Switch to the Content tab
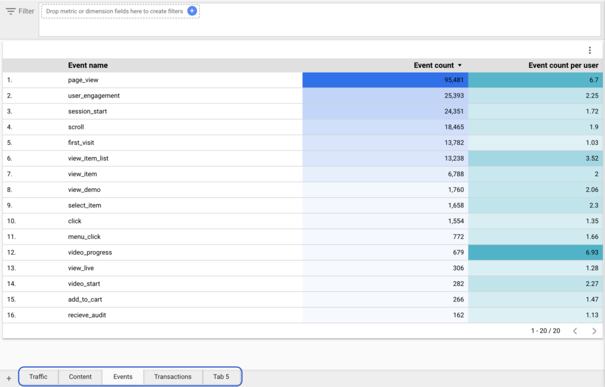Image resolution: width=605 pixels, height=387 pixels. 80,376
